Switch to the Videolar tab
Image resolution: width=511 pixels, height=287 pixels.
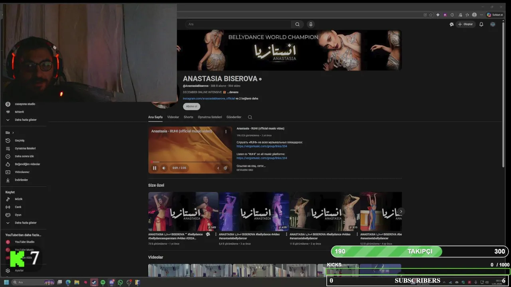tap(173, 117)
